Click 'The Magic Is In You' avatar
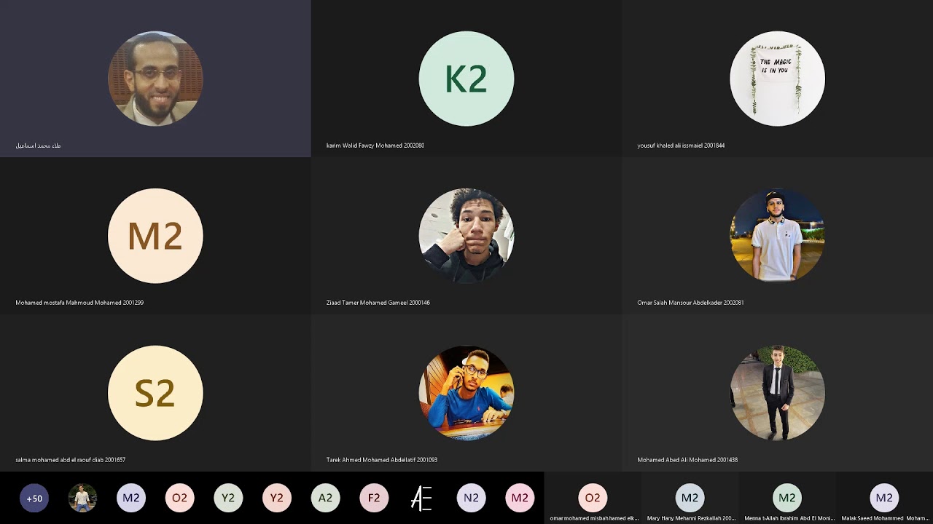This screenshot has height=524, width=933. coord(777,79)
